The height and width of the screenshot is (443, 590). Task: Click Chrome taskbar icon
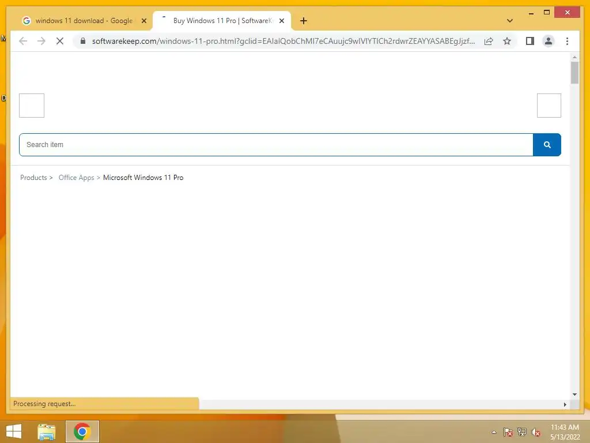tap(82, 431)
